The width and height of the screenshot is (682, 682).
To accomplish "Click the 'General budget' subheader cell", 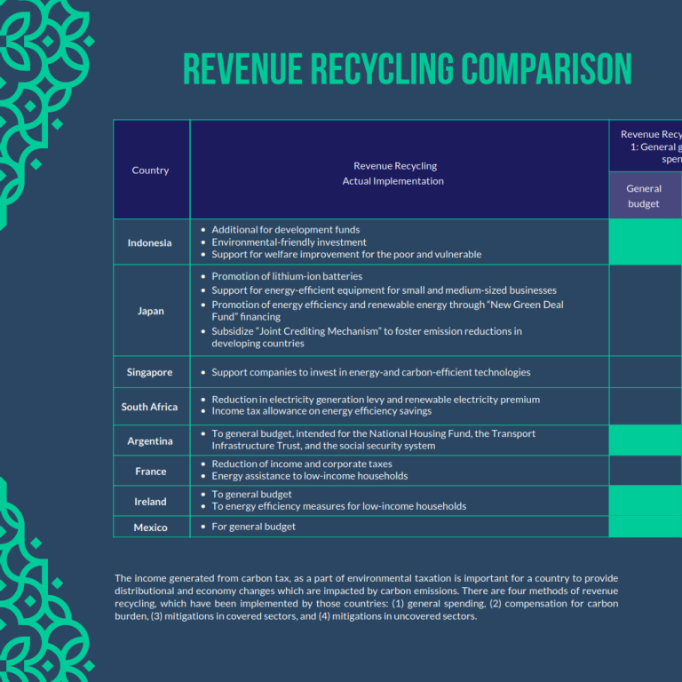I will pos(646,195).
